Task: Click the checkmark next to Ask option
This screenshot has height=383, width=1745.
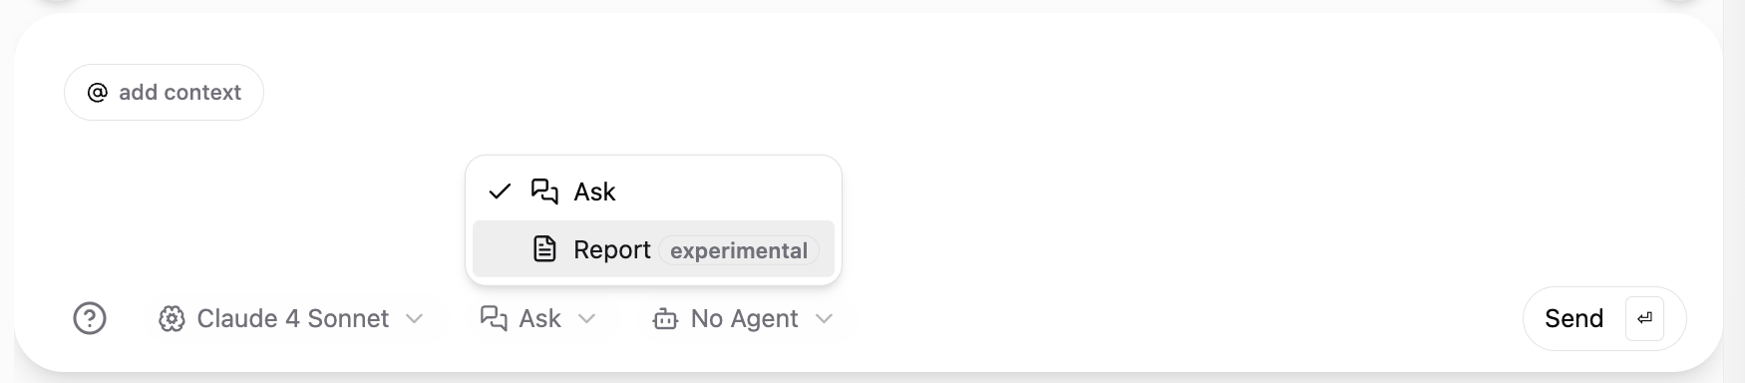Action: (500, 191)
